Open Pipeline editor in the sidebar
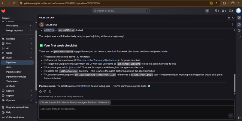The width and height of the screenshot is (242, 121). tap(17, 72)
